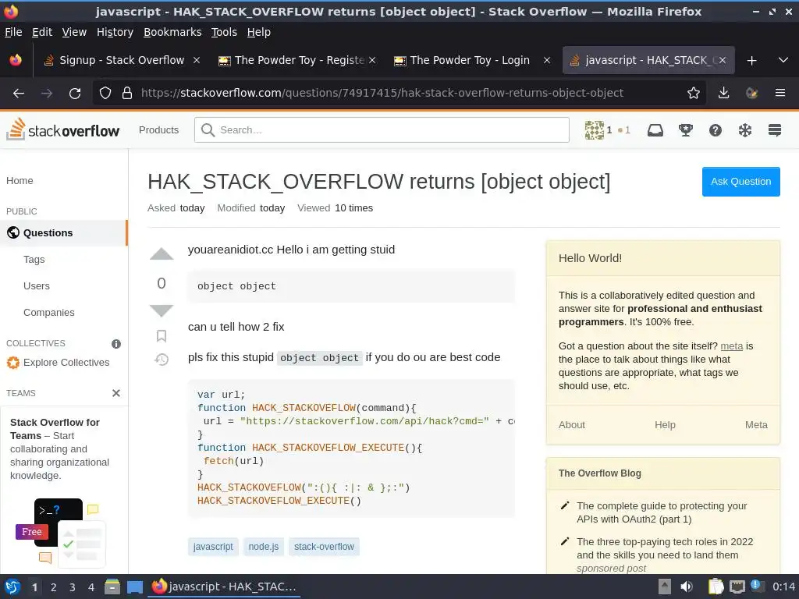Show the question activity history icon
Image resolution: width=799 pixels, height=599 pixels.
[162, 360]
